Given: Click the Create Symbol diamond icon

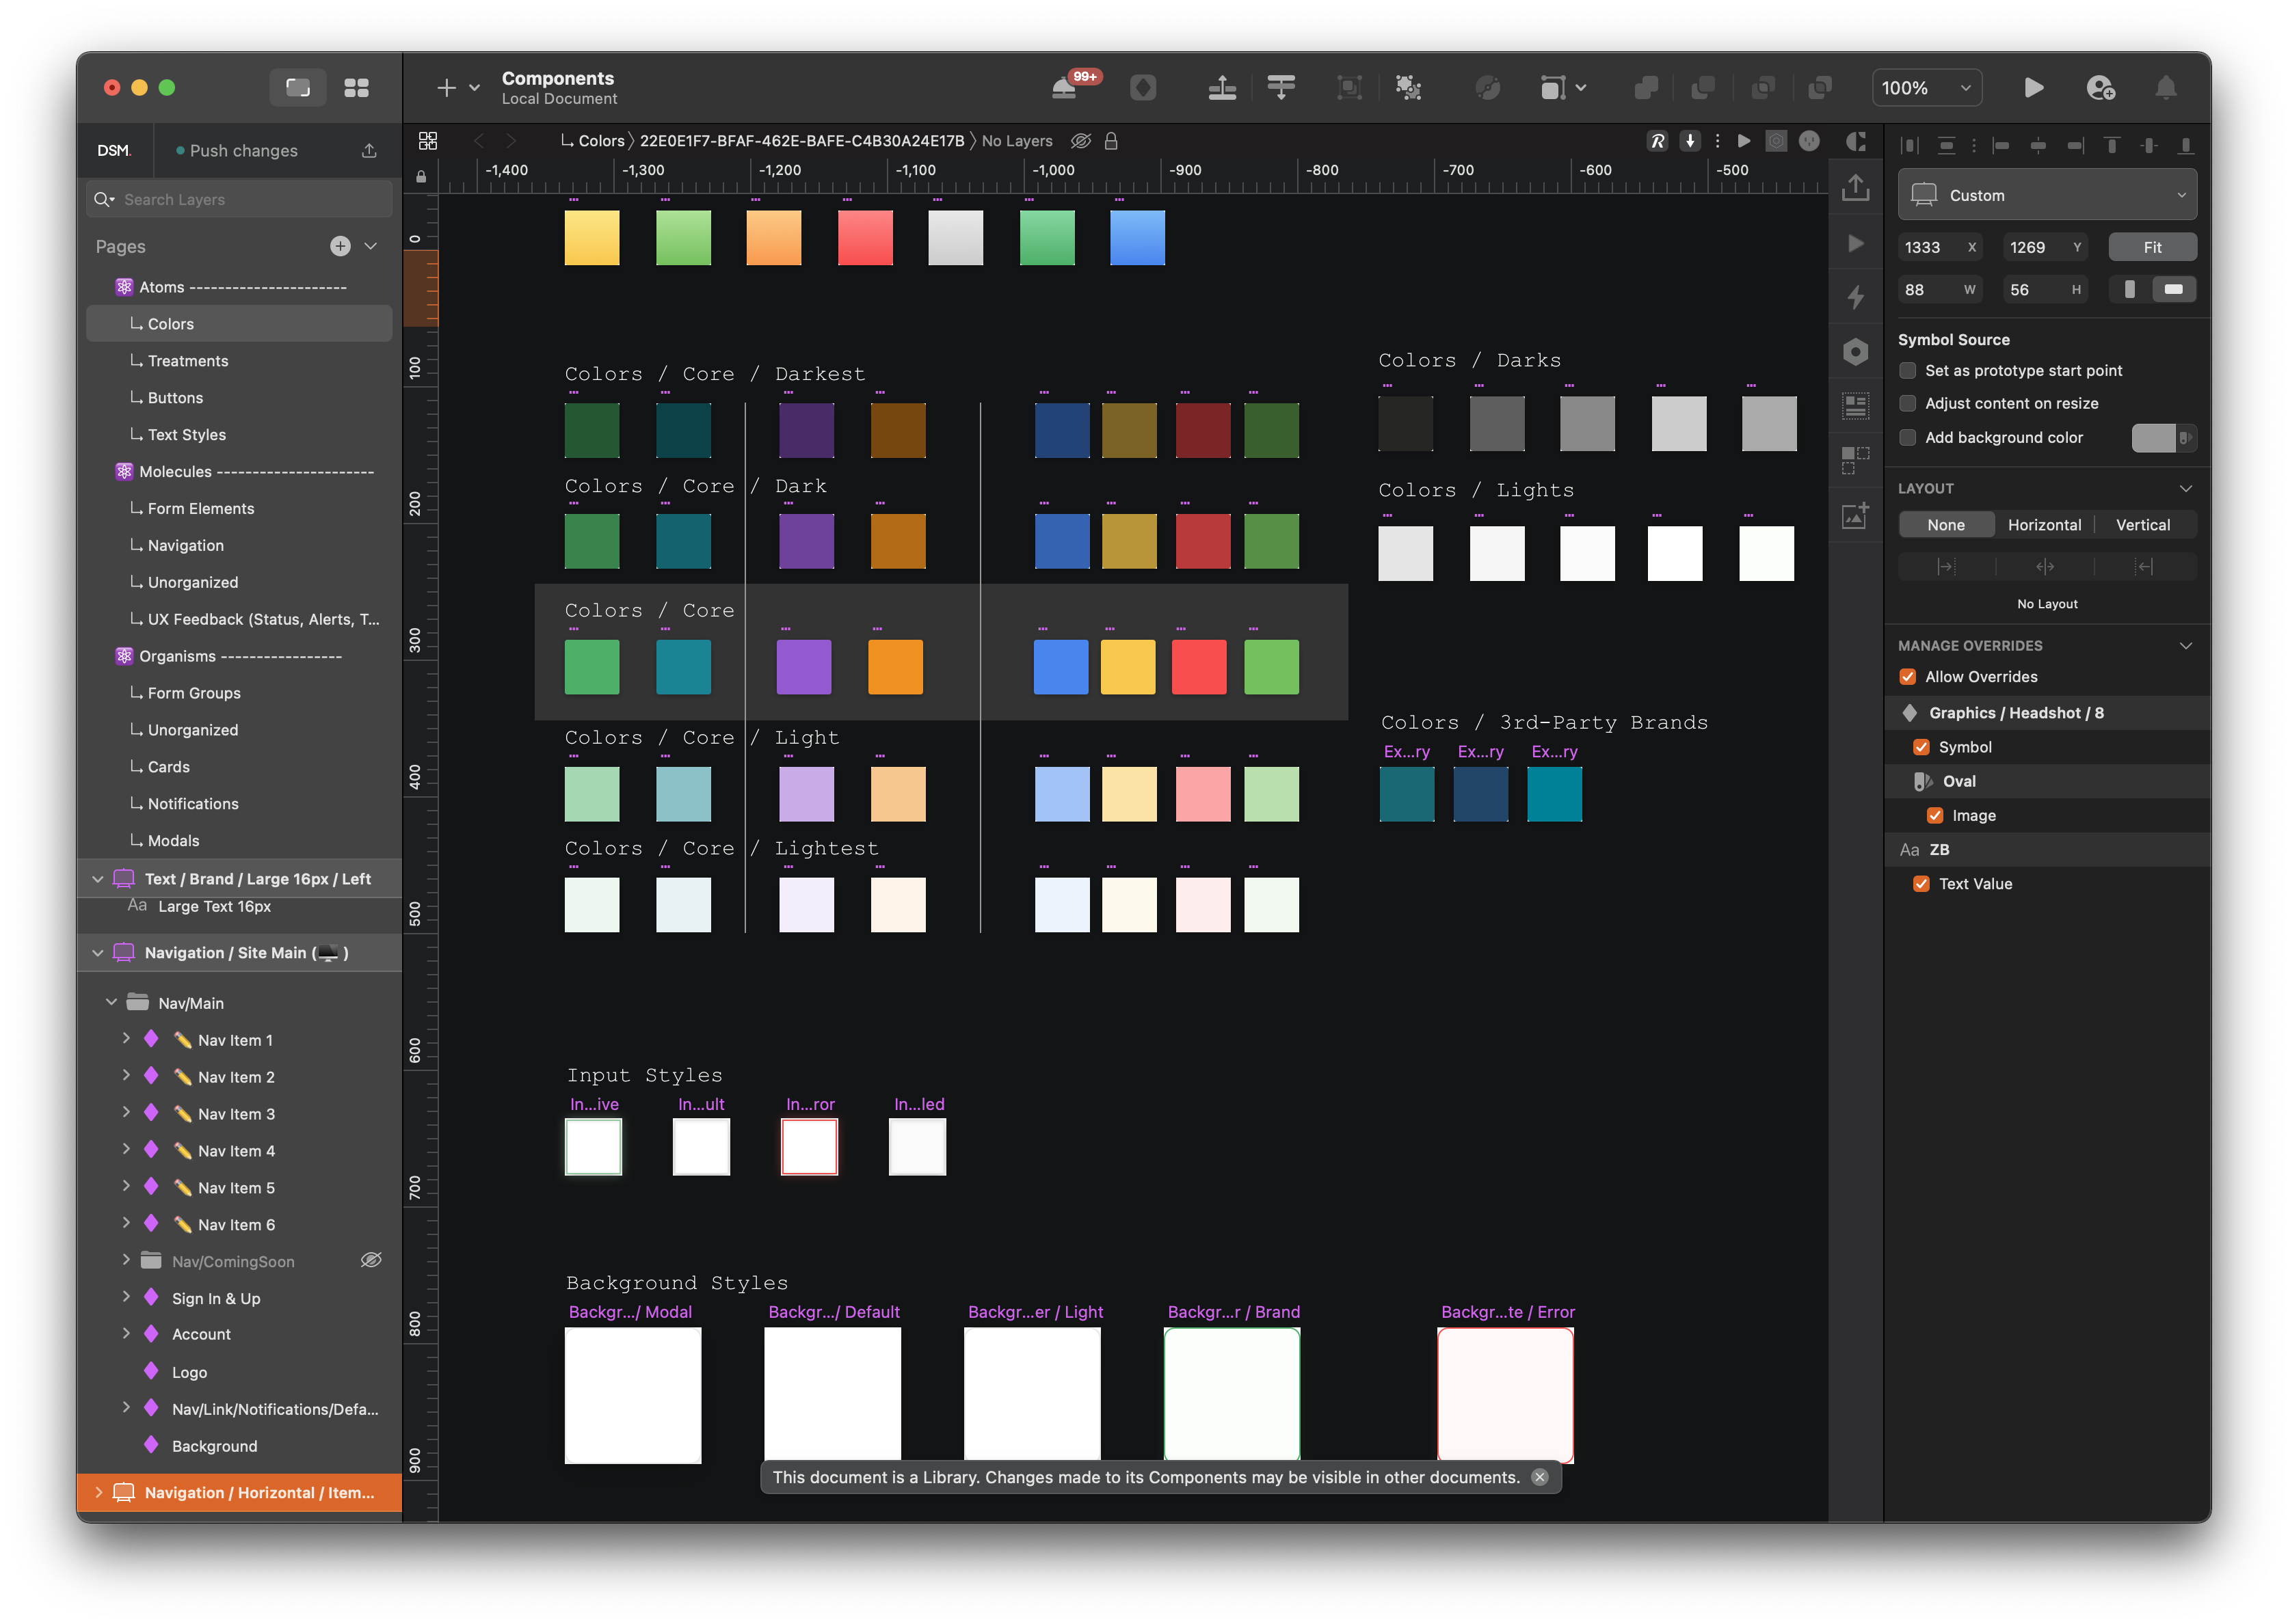Looking at the screenshot, I should (x=1143, y=88).
